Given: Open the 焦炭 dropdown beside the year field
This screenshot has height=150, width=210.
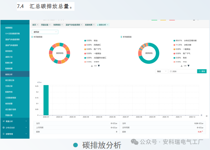Looking at the screenshot, I should [x=161, y=71].
